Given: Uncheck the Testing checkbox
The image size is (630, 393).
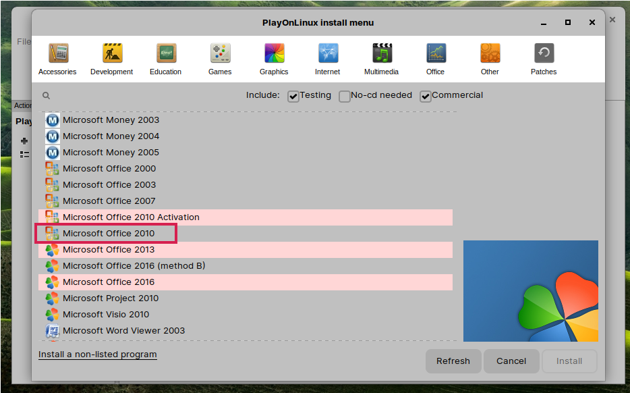Looking at the screenshot, I should pyautogui.click(x=293, y=96).
